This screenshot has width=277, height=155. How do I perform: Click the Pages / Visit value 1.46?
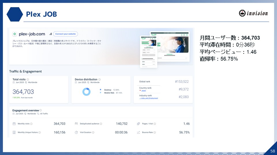point(187,124)
